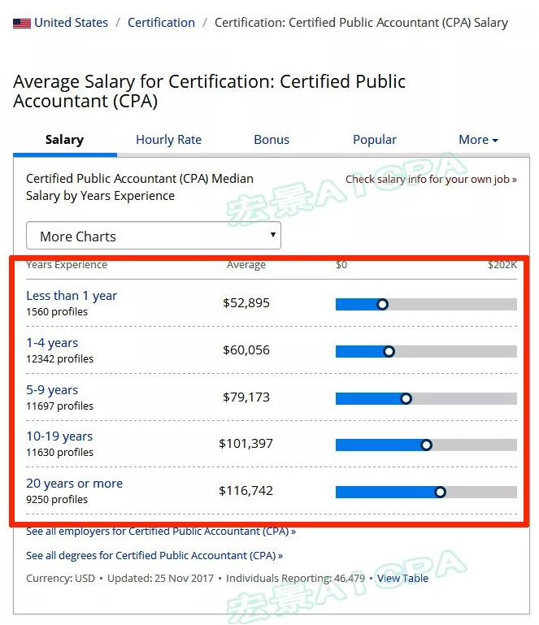The height and width of the screenshot is (625, 539).
Task: Go to Certification breadcrumb link
Action: click(x=161, y=23)
